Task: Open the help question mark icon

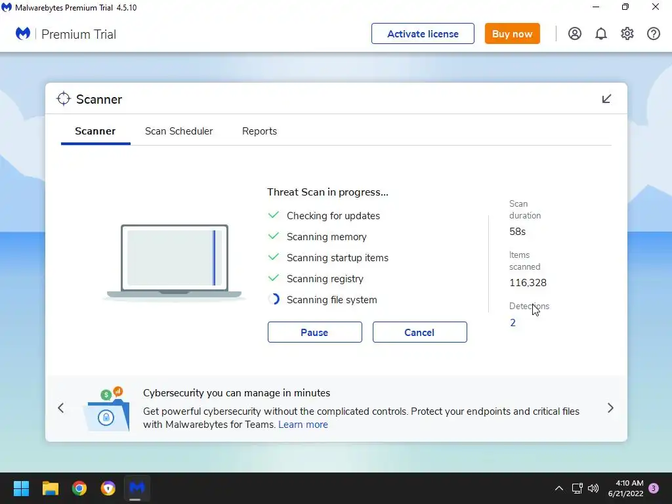Action: coord(653,34)
